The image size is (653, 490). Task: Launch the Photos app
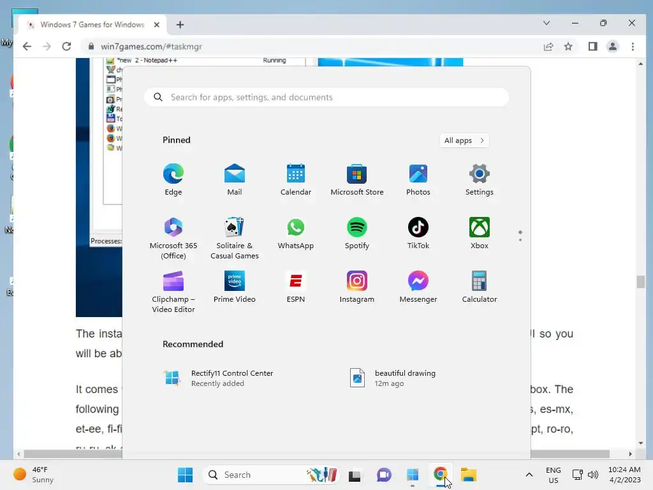click(418, 179)
